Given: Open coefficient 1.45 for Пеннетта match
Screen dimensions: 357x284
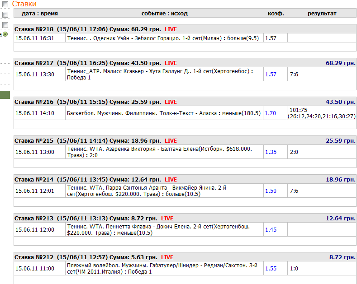Looking at the screenshot, I should [x=271, y=230].
